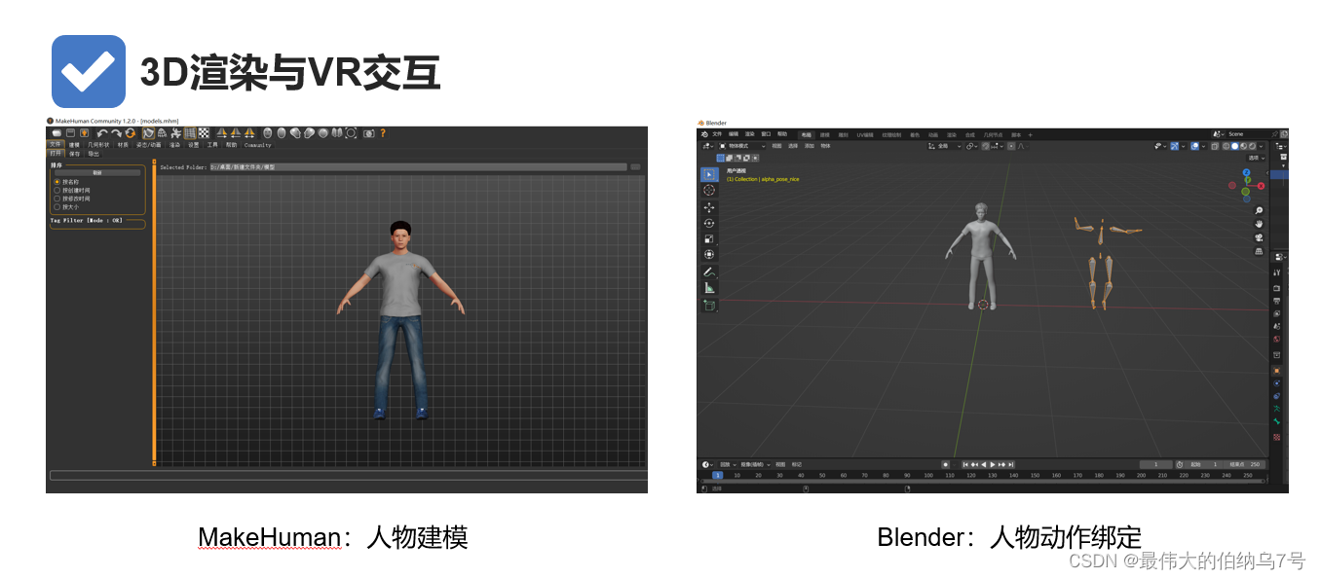1321x579 pixels.
Task: Switch to Blender UV编辑 workspace tab
Action: 865,134
